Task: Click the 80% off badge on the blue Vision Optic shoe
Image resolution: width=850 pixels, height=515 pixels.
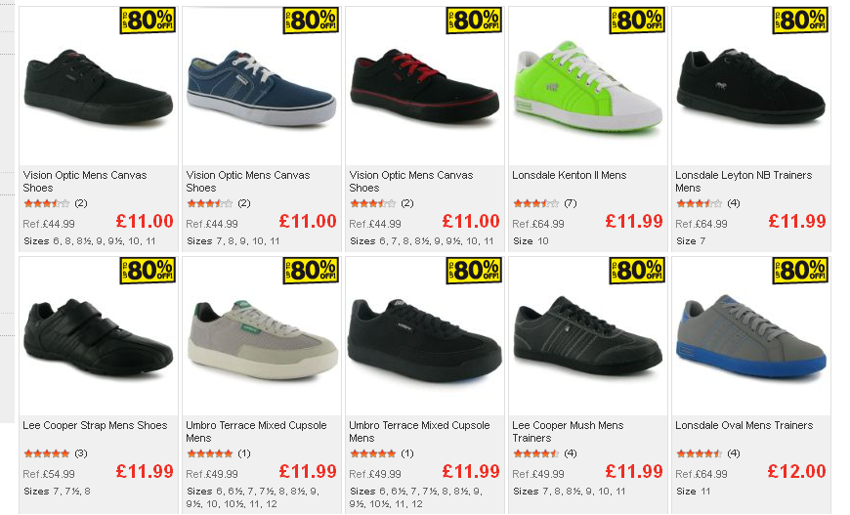Action: tap(311, 21)
